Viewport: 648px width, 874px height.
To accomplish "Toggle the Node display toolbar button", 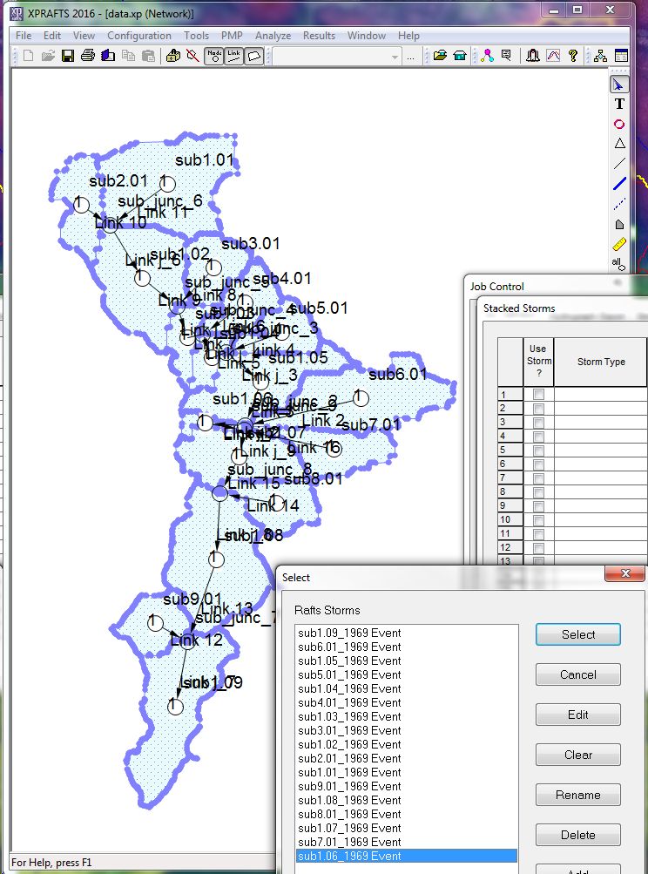I will (x=213, y=56).
